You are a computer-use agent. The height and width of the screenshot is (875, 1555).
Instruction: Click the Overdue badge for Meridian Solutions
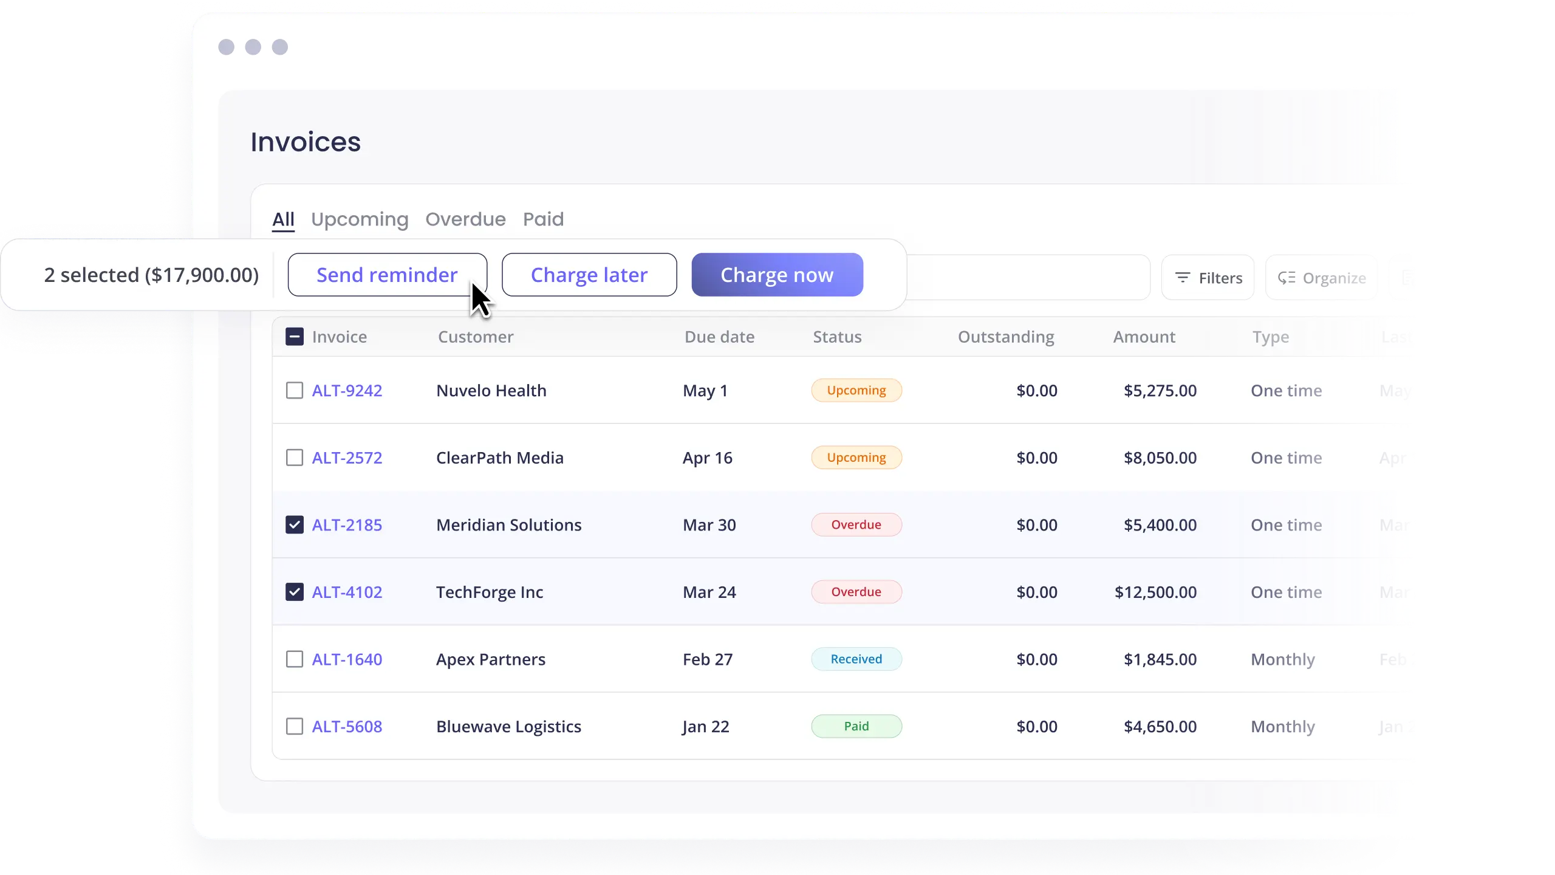click(x=856, y=524)
